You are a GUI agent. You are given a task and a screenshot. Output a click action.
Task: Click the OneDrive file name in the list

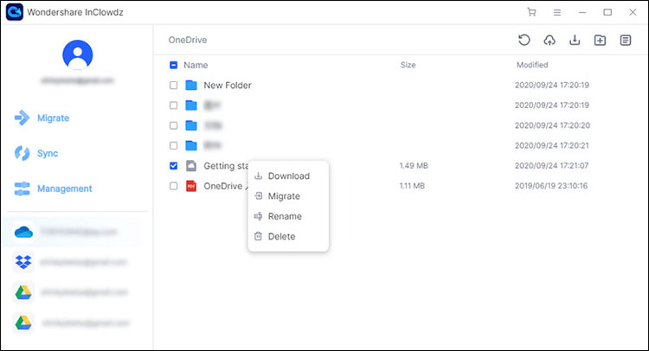(x=226, y=186)
